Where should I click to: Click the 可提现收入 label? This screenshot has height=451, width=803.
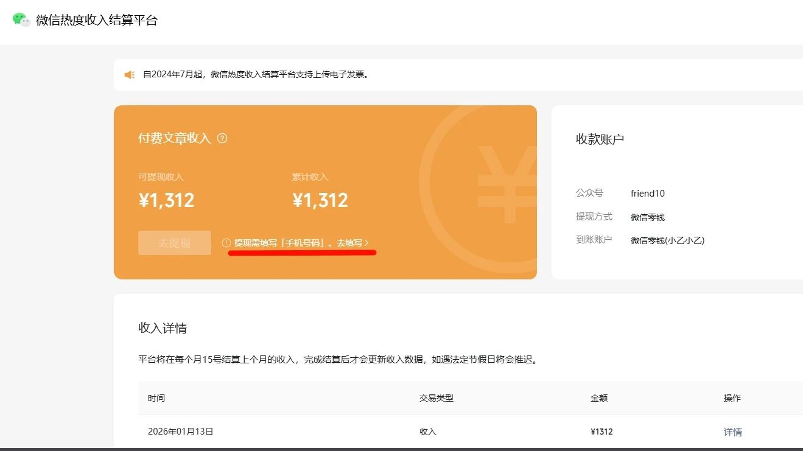coord(161,177)
